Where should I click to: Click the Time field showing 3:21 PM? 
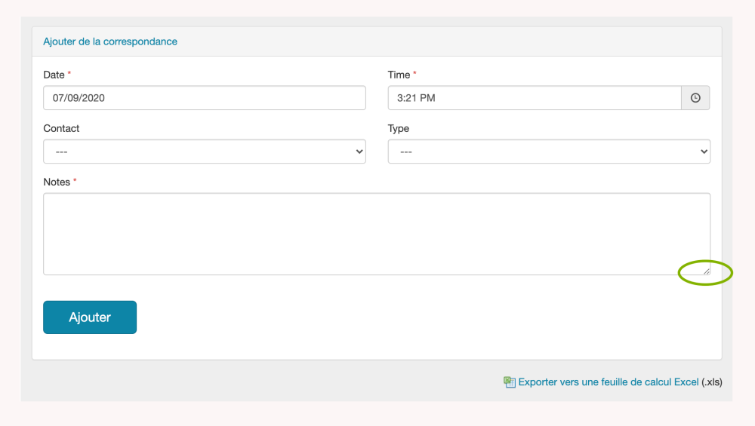point(535,98)
